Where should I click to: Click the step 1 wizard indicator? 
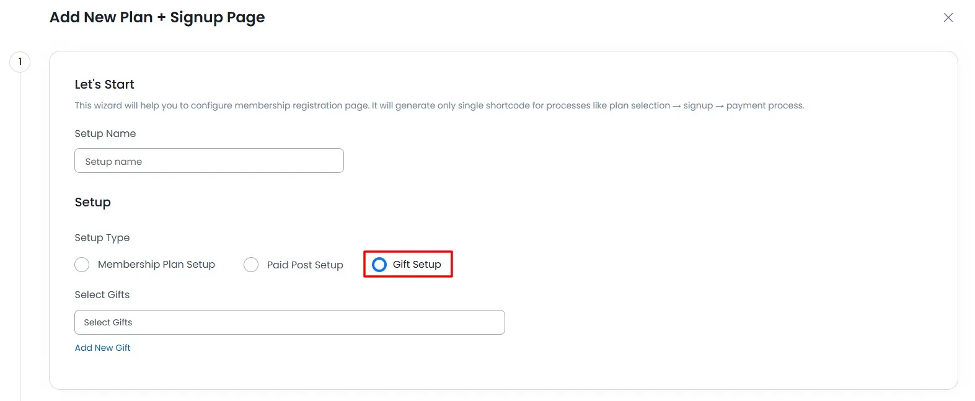pyautogui.click(x=20, y=61)
